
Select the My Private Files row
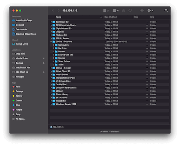tap(109, 81)
